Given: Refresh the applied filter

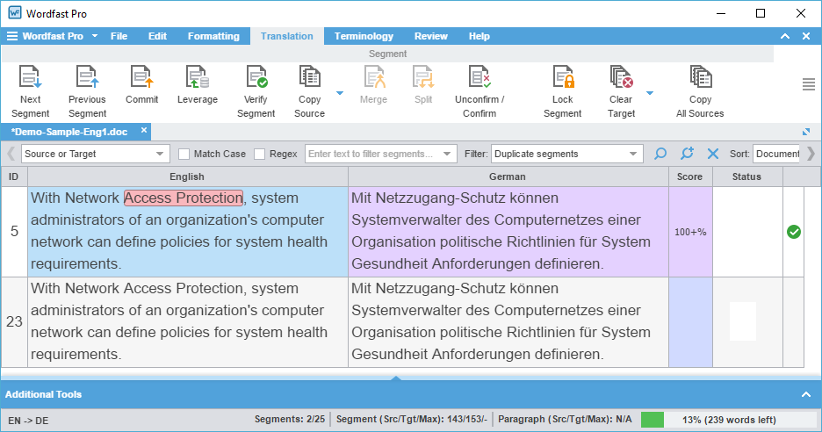Looking at the screenshot, I should tap(687, 154).
